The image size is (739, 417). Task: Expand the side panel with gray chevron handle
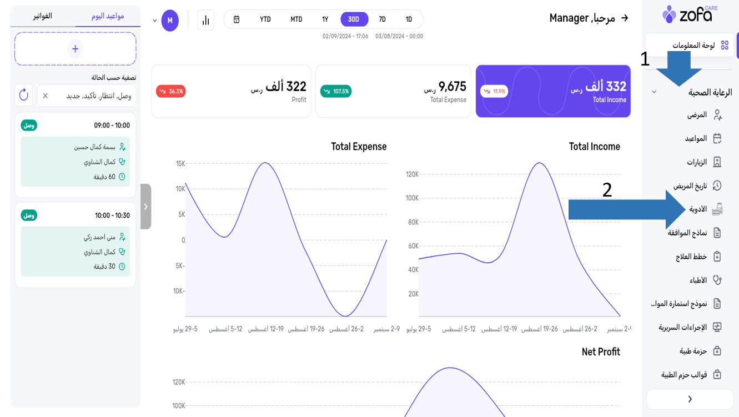[145, 207]
